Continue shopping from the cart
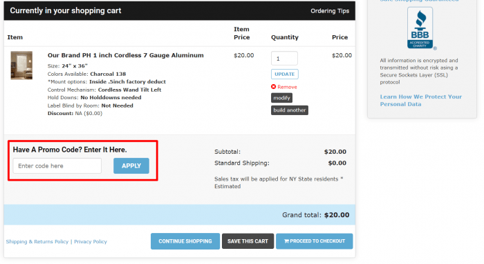This screenshot has width=484, height=264. tap(185, 241)
